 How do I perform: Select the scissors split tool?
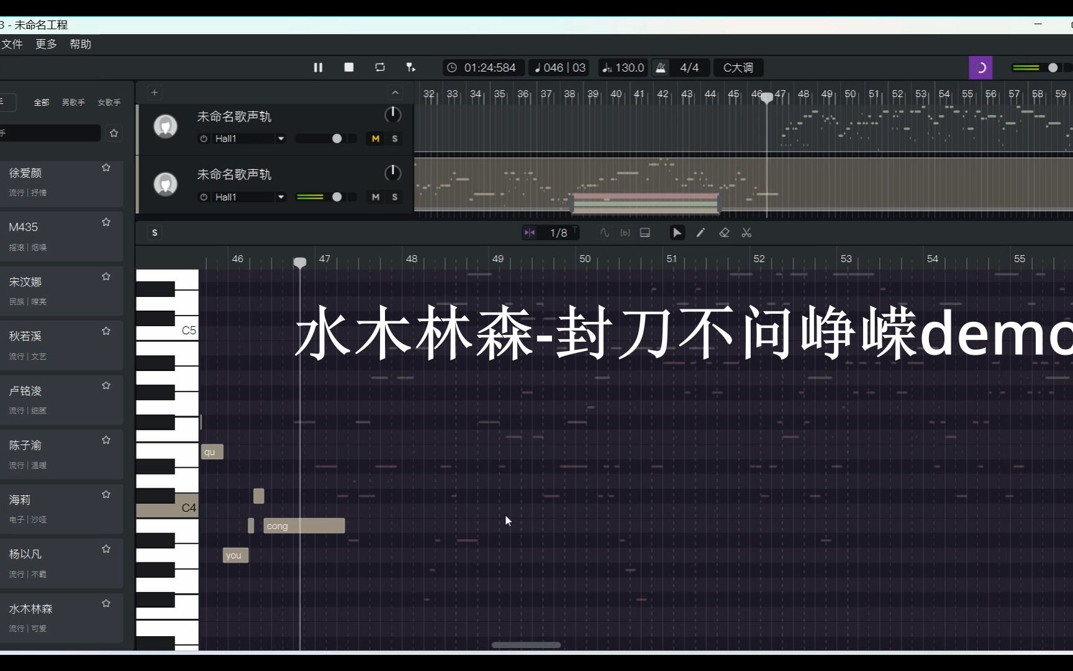tap(746, 232)
